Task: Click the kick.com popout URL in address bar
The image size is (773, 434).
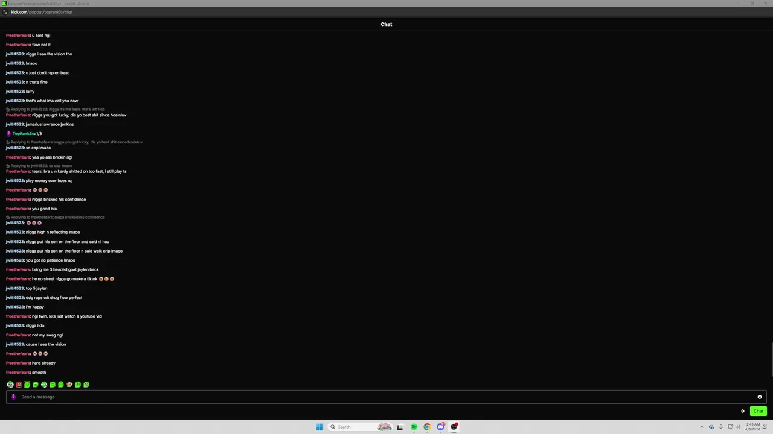Action: click(42, 12)
